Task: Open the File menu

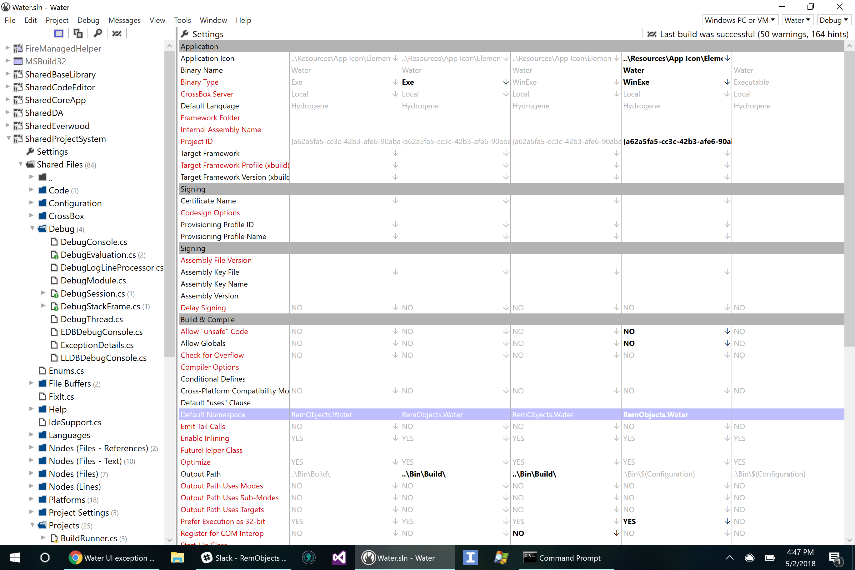Action: [x=10, y=20]
